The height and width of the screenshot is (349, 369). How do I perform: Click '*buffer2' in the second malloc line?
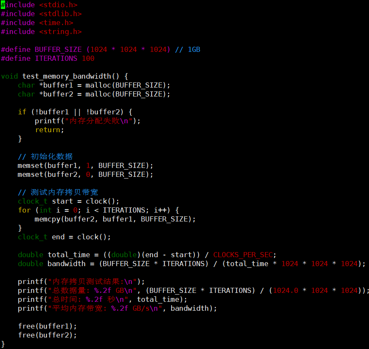56,94
